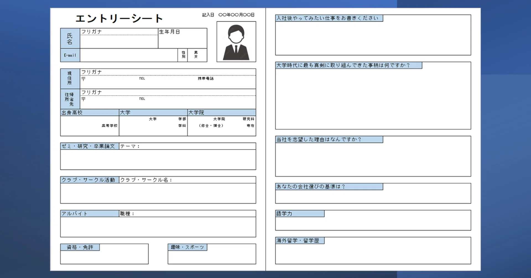Click the 男女 gender selection cell

click(197, 55)
